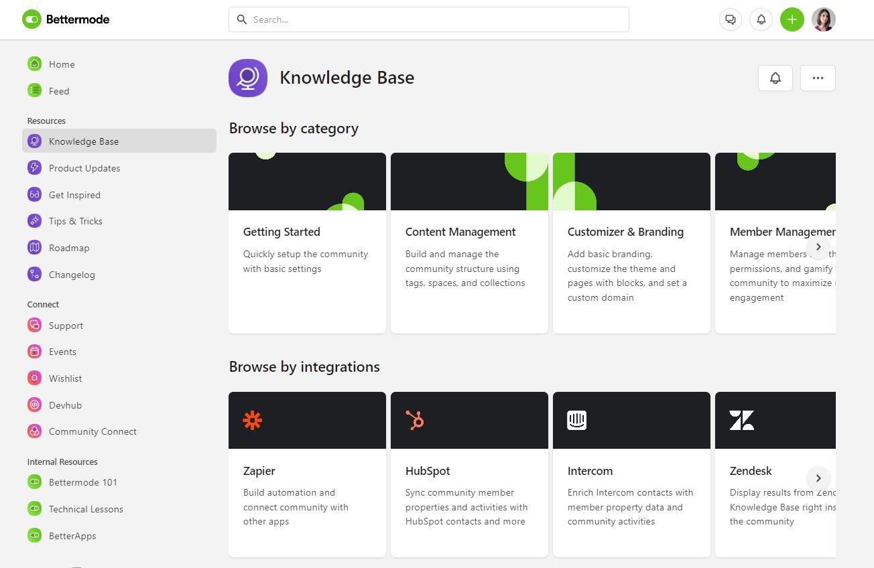The height and width of the screenshot is (568, 874).
Task: Open the messages chat icon
Action: click(731, 19)
